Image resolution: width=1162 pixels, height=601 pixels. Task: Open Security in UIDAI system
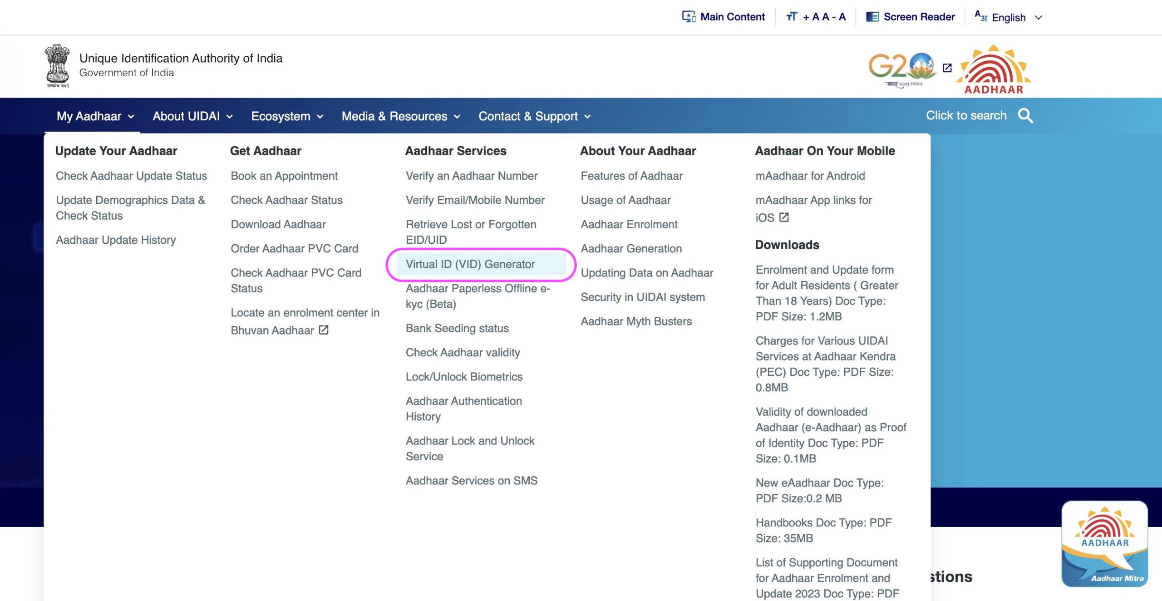[x=643, y=297]
